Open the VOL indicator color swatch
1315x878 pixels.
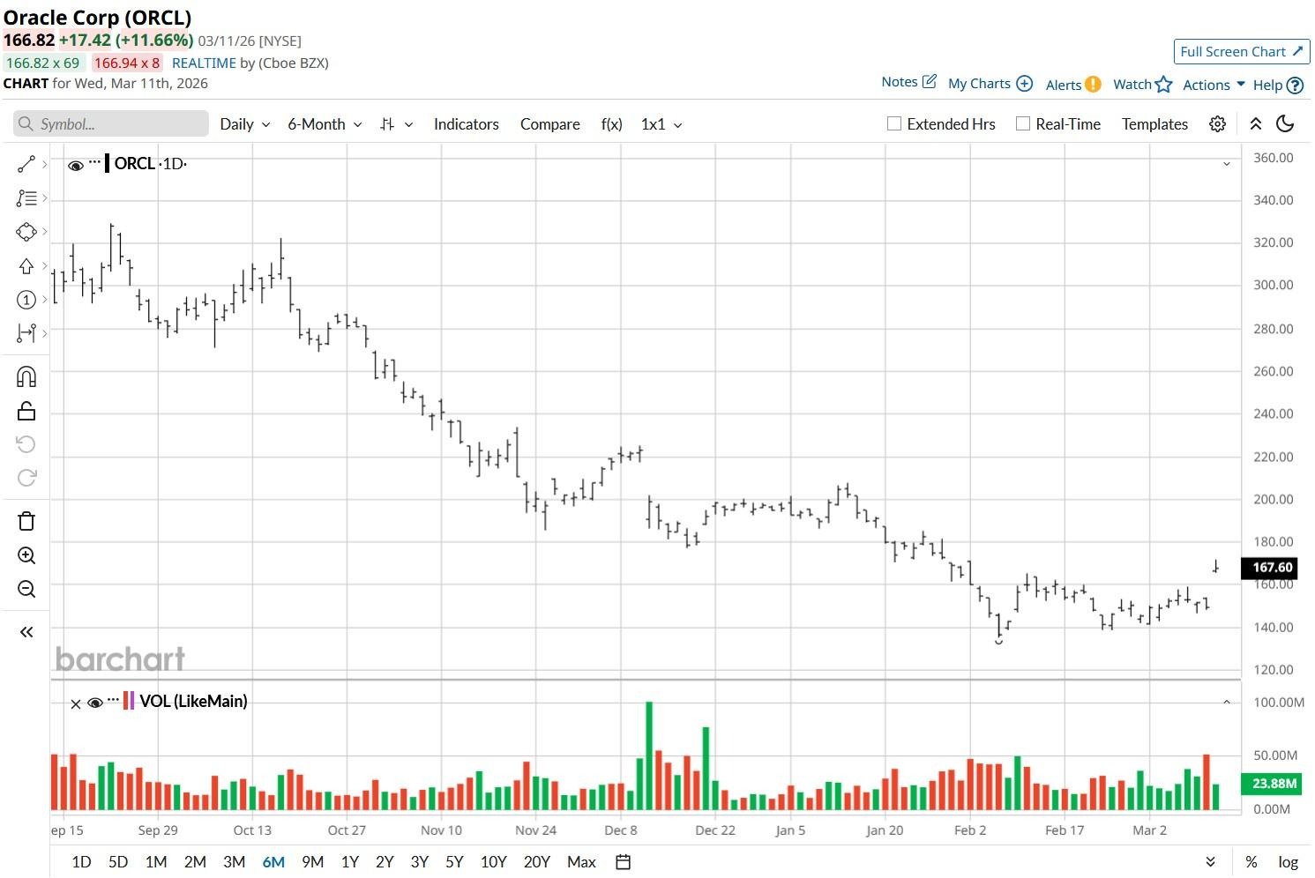[129, 701]
